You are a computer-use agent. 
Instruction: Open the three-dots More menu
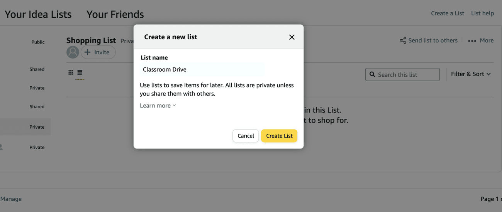point(472,41)
